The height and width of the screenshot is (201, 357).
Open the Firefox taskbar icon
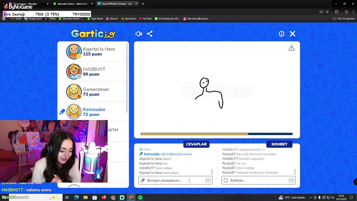(x=104, y=198)
